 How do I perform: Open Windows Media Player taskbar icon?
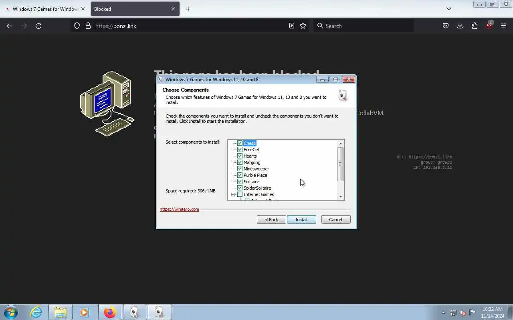click(85, 312)
